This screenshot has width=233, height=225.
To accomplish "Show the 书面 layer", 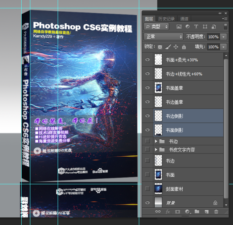I will 147,174.
